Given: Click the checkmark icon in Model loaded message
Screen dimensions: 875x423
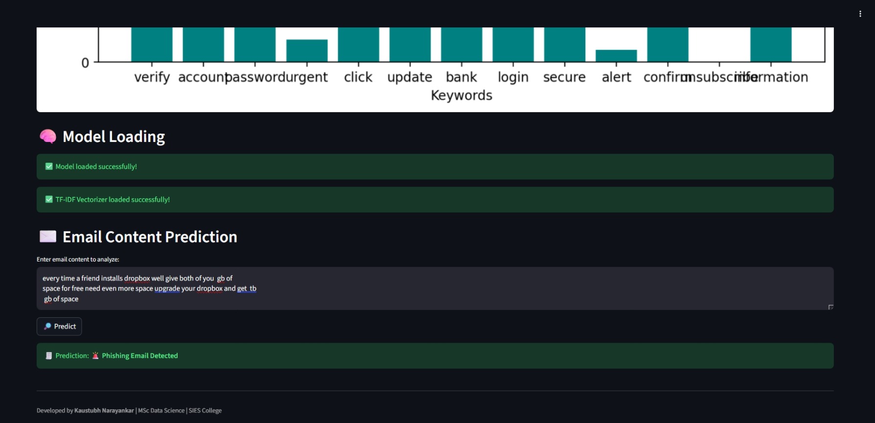Looking at the screenshot, I should (49, 166).
